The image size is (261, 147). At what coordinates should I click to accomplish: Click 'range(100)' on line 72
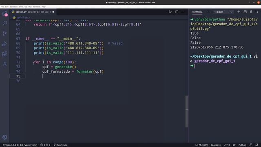[64, 62]
